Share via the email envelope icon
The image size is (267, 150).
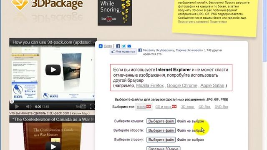[x=129, y=46]
